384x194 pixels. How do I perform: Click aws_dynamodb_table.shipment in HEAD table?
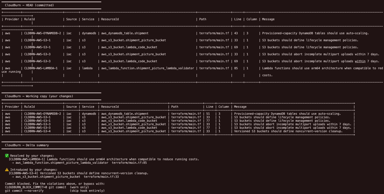click(125, 33)
